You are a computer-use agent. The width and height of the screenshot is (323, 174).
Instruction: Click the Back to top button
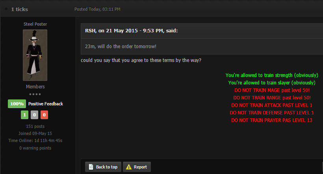[x=103, y=167]
